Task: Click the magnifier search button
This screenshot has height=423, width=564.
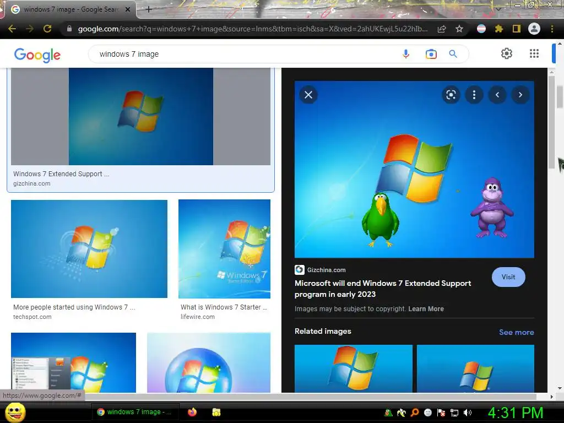Action: pyautogui.click(x=453, y=54)
